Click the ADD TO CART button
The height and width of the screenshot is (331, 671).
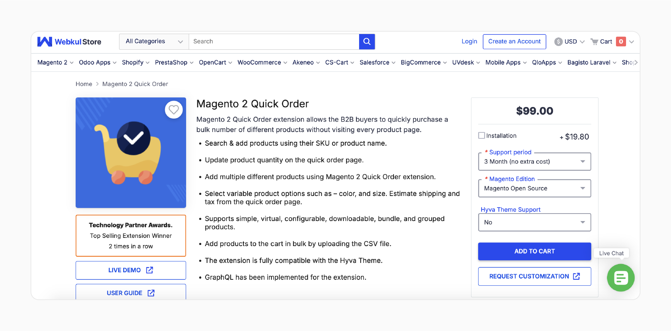[534, 251]
